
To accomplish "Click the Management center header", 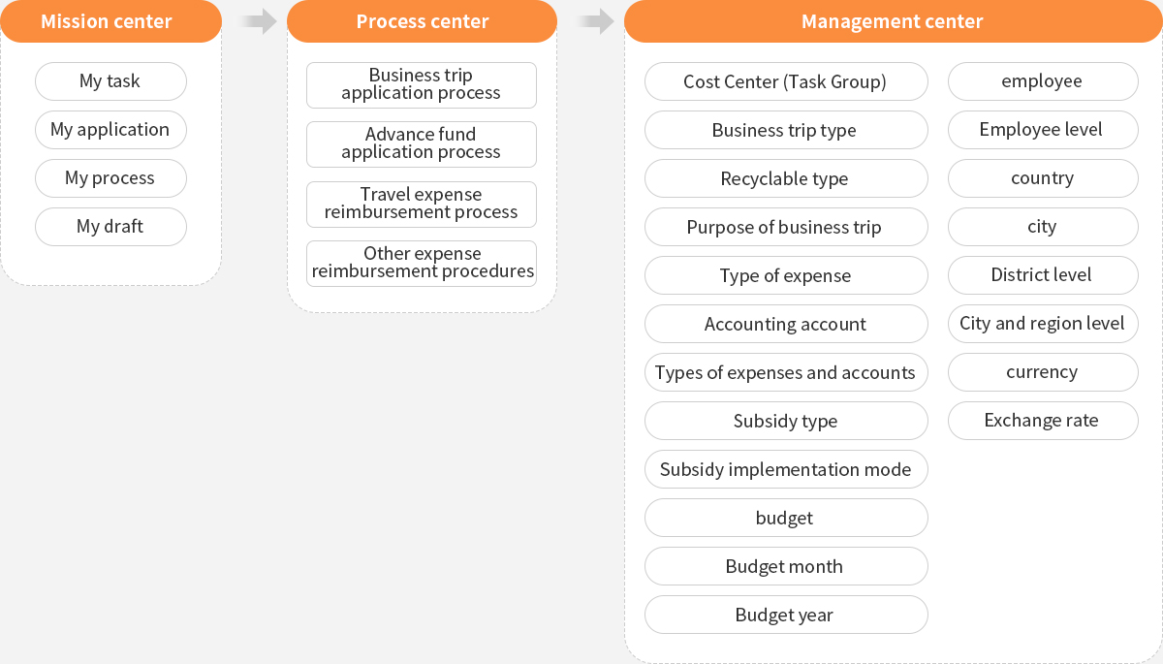I will pos(893,21).
